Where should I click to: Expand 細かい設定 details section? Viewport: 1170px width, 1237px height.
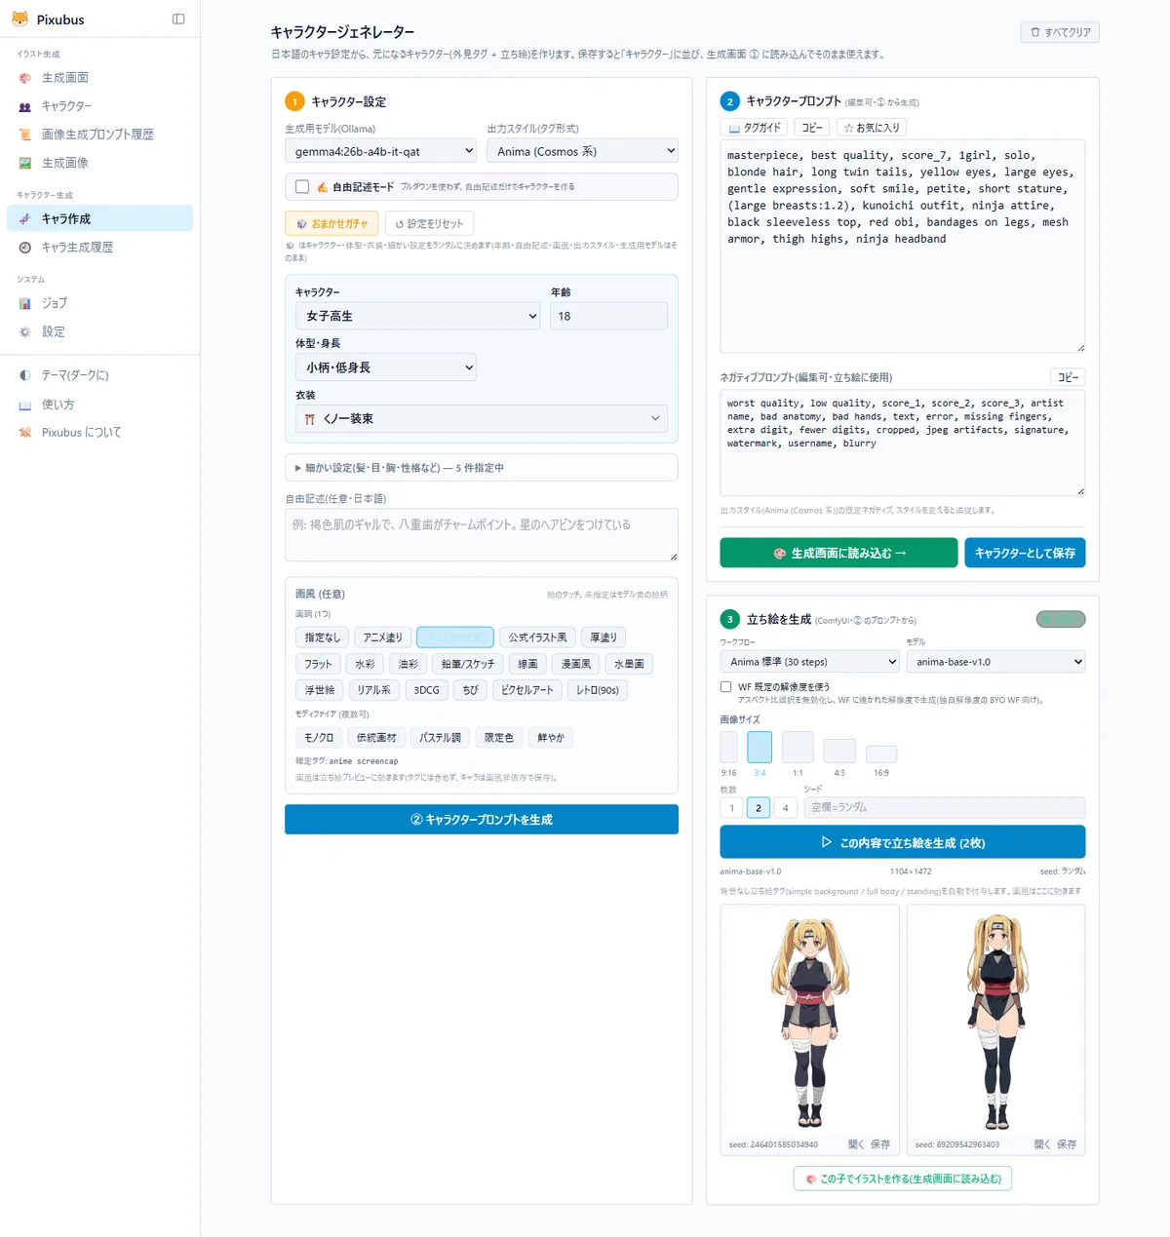(482, 468)
